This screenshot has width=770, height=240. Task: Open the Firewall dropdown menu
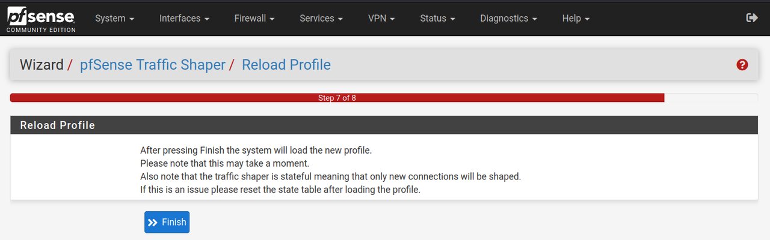pos(254,18)
